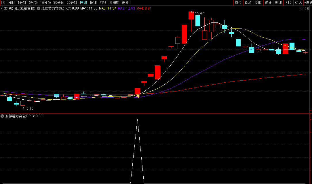Expand the 涨停蓄力突破F indicator dropdown
Screen dimensions: 312x184
[2, 116]
